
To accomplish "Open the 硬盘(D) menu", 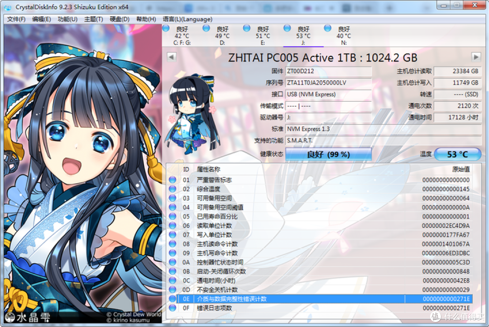I will tap(120, 19).
